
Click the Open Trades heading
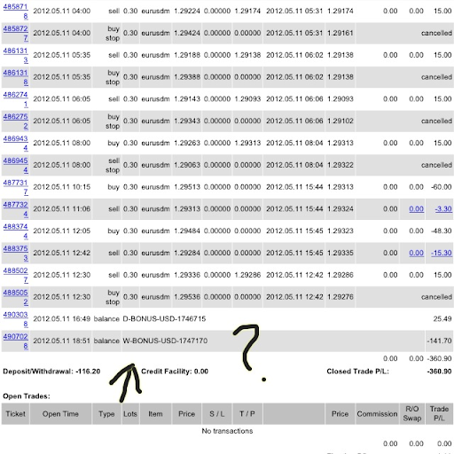(x=27, y=396)
